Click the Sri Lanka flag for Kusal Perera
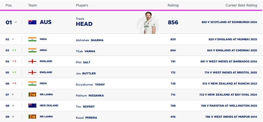 click(32, 116)
